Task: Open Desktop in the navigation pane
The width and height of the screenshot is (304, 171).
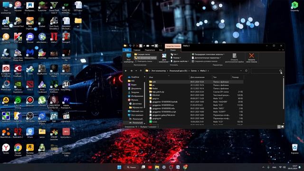Action: (x=135, y=111)
